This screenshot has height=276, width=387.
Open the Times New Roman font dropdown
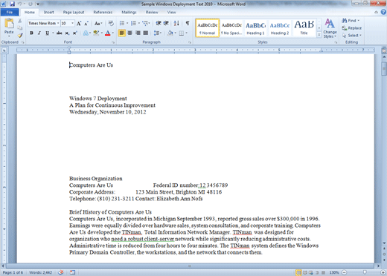58,23
